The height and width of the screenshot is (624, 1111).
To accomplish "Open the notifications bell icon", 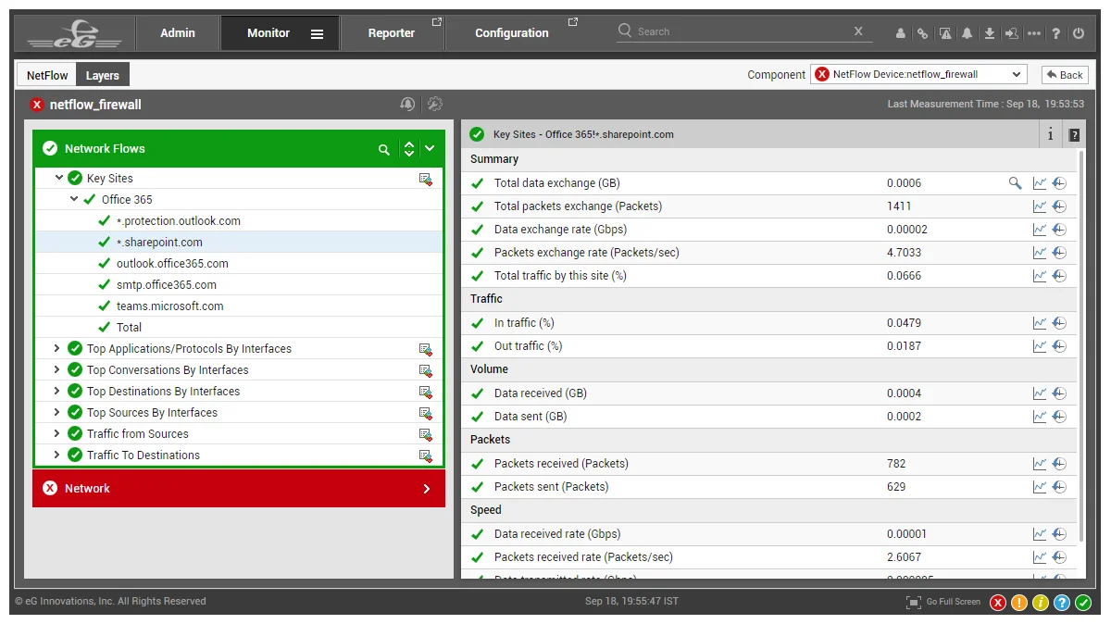I will pyautogui.click(x=967, y=33).
